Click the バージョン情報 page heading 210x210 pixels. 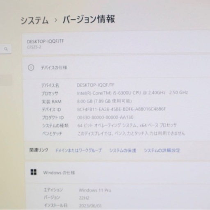pyautogui.click(x=89, y=19)
